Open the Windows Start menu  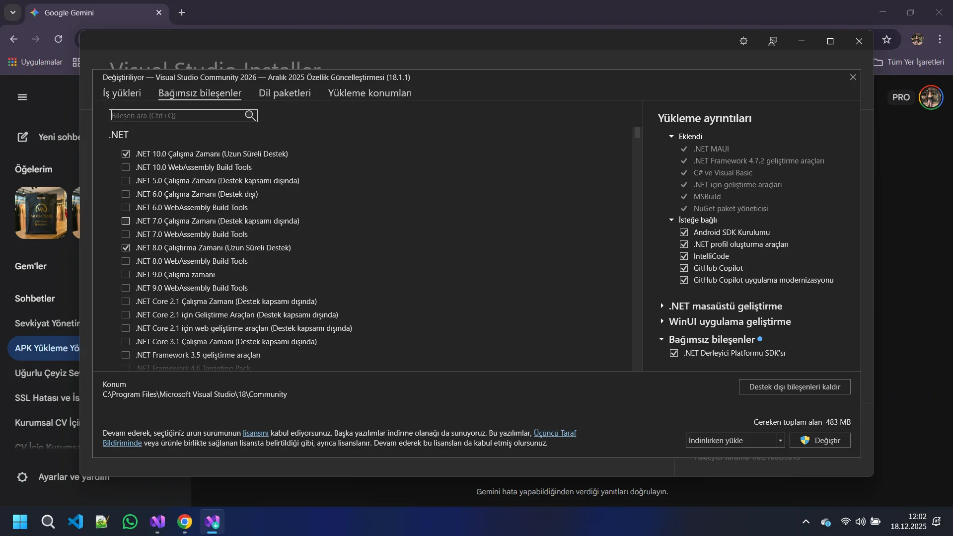pyautogui.click(x=20, y=522)
